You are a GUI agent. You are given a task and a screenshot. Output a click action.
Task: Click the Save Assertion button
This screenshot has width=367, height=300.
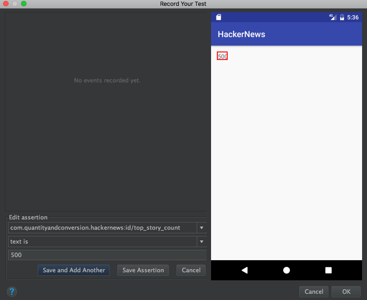pos(143,270)
